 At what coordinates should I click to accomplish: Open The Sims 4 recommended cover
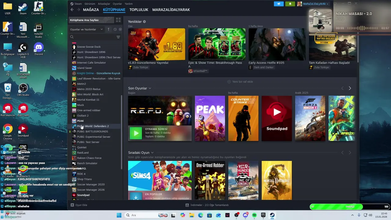click(x=160, y=176)
